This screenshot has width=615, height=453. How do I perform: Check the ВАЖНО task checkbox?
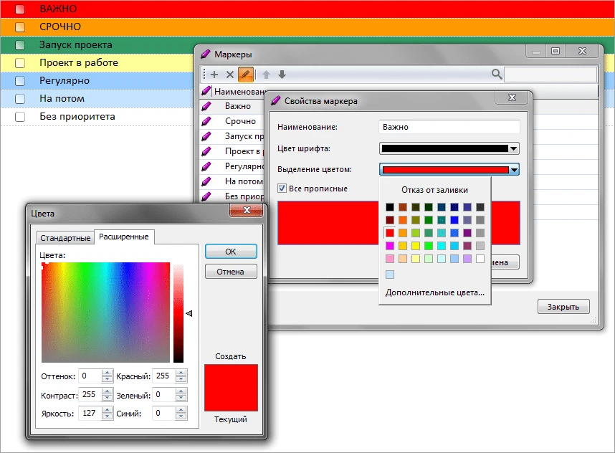(x=20, y=9)
